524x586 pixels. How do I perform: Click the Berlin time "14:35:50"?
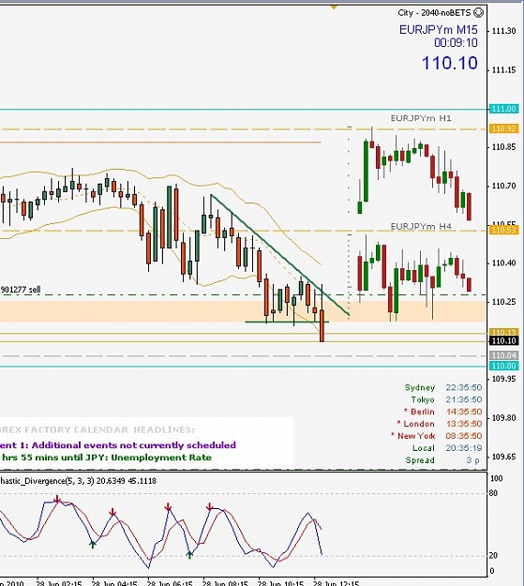click(463, 412)
